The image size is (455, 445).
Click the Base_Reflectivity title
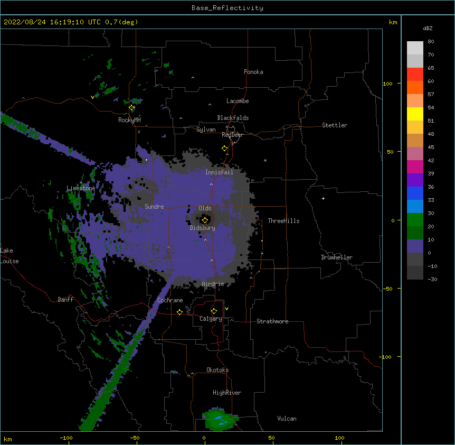click(228, 8)
